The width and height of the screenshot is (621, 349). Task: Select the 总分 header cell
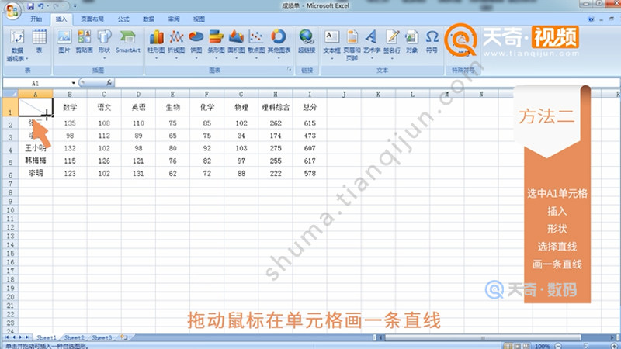(x=310, y=107)
